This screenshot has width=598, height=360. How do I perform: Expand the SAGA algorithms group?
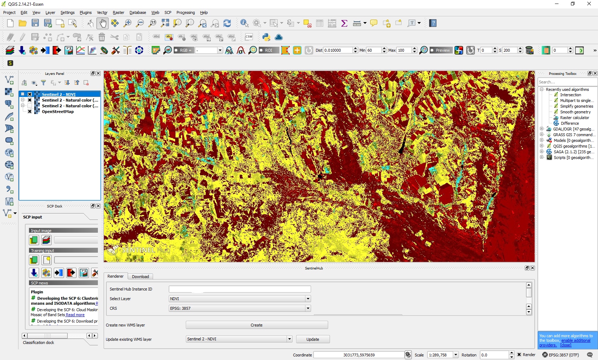(542, 152)
